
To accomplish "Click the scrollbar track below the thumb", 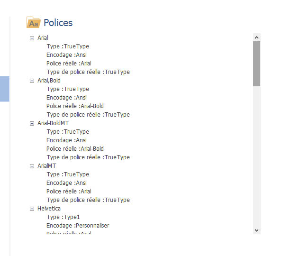I will click(257, 156).
